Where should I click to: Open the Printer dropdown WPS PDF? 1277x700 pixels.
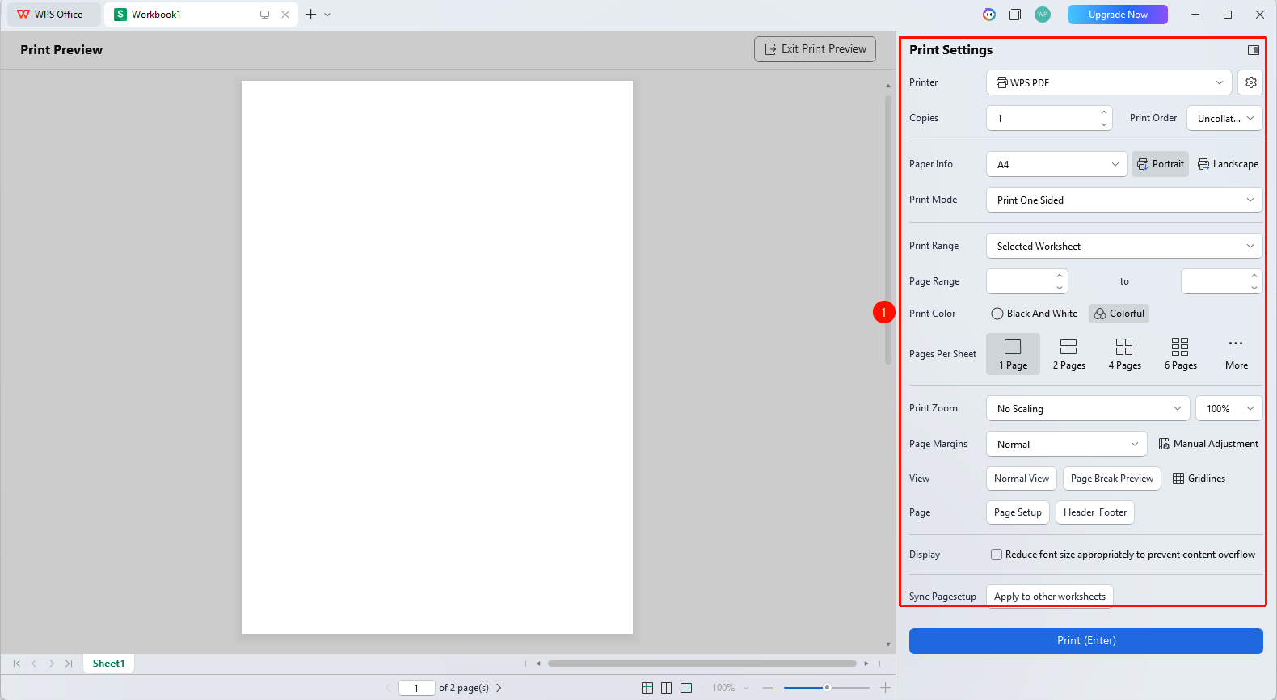[1109, 82]
